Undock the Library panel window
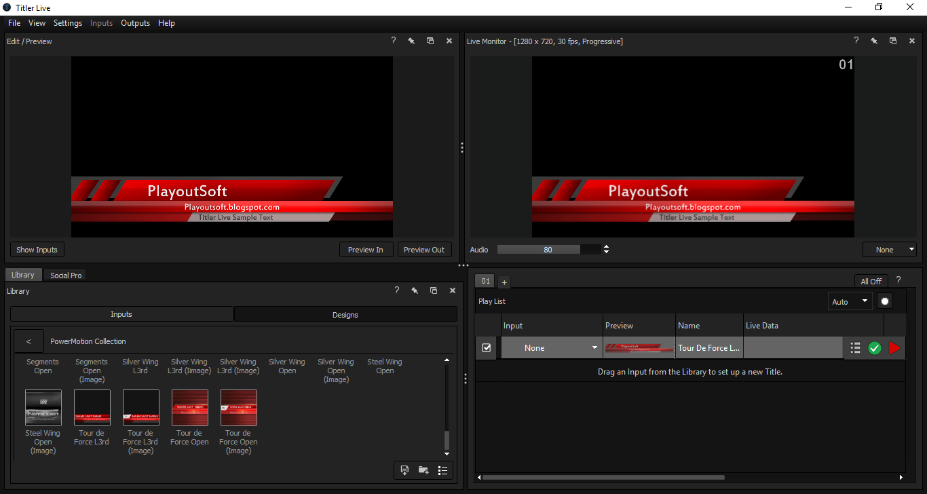927x494 pixels. pos(434,290)
